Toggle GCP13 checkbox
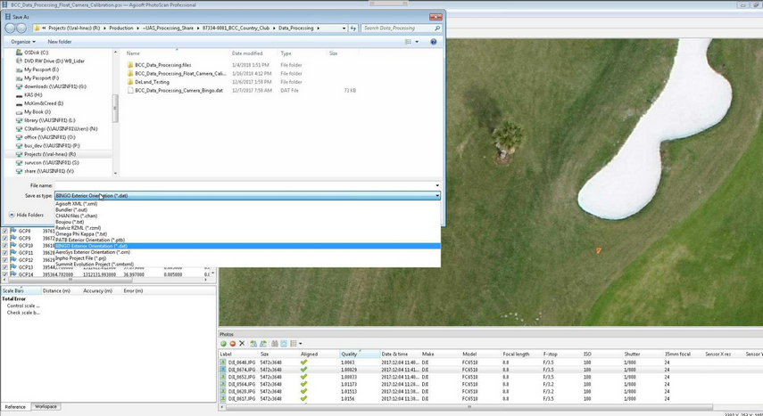This screenshot has width=763, height=416. [x=4, y=267]
